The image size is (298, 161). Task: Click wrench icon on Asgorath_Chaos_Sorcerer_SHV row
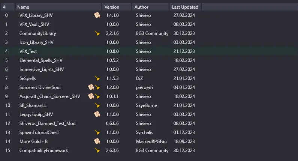point(97,96)
